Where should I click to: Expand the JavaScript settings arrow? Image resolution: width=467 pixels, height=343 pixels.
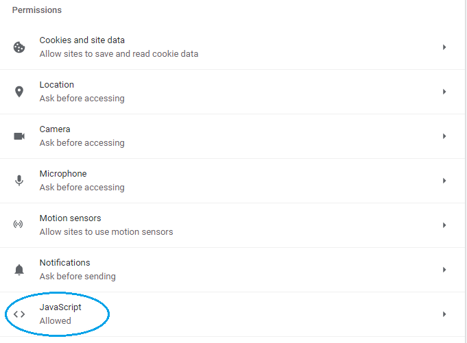tap(444, 314)
